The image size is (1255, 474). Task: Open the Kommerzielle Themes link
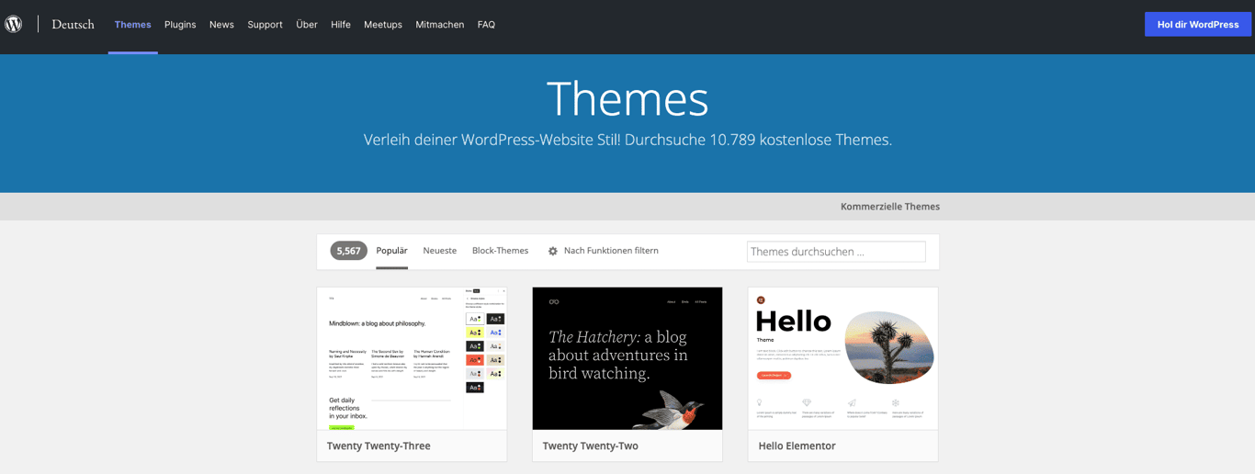pyautogui.click(x=890, y=207)
